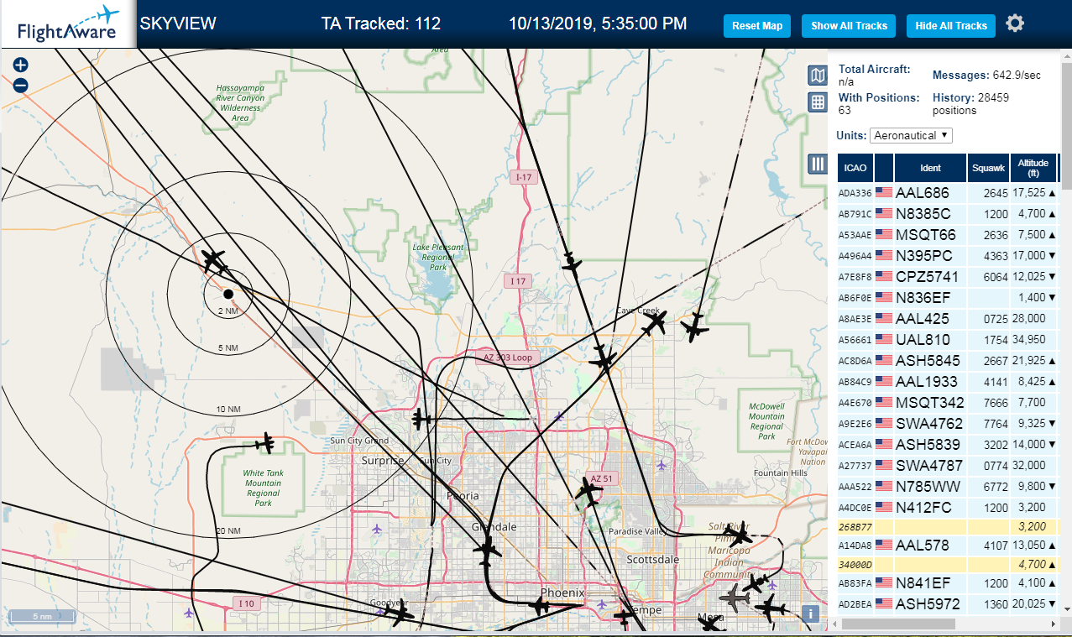Click ICAO code A27737
The width and height of the screenshot is (1072, 637).
[x=855, y=466]
